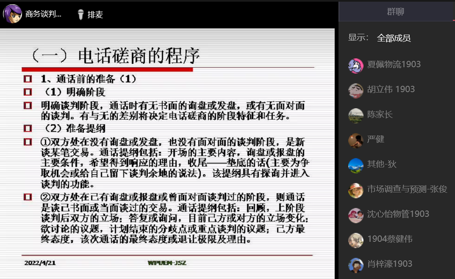Click the microphone icon beside 排麦

tap(81, 15)
